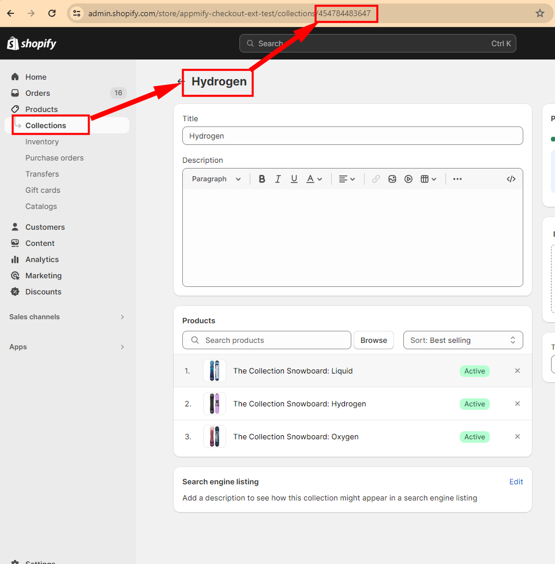Remove Snowboard: Hydrogen from collection

click(517, 404)
